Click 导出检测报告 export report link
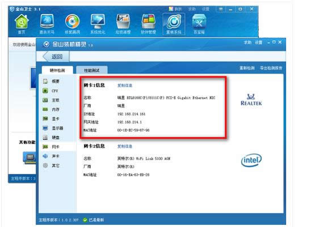Screen dimensions: 311x227 (271, 68)
